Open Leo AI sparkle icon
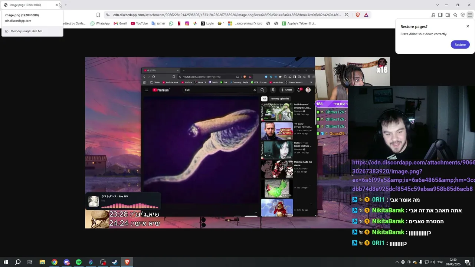The width and height of the screenshot is (475, 267). [455, 15]
